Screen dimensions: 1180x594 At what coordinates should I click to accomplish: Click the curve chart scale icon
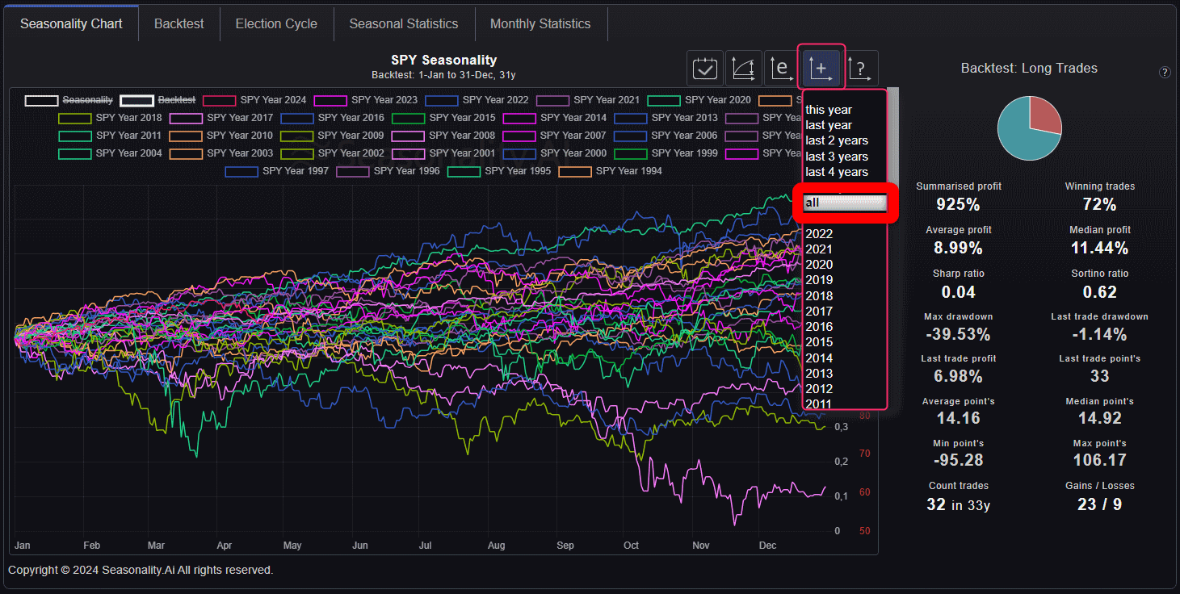pos(743,69)
